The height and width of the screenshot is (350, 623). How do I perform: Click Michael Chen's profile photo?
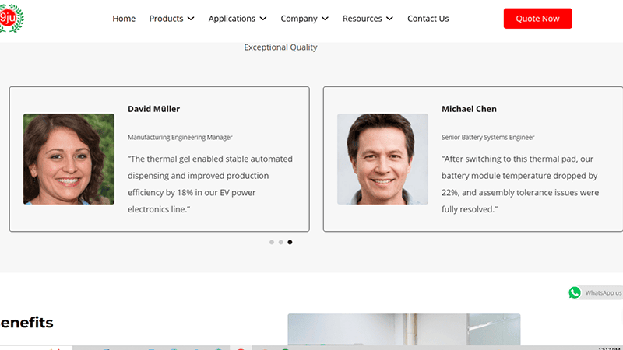382,159
